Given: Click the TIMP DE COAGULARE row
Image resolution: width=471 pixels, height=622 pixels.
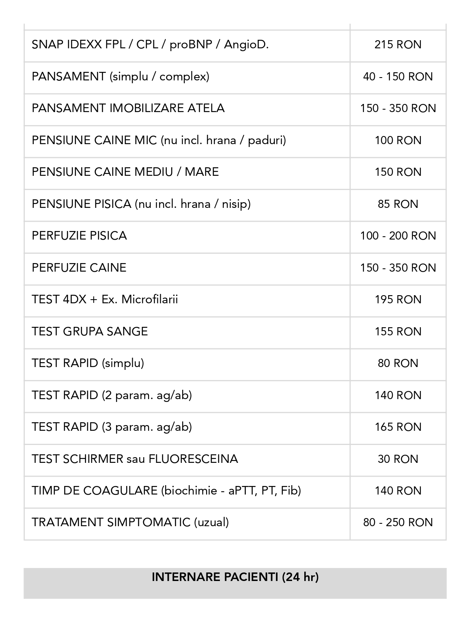Looking at the screenshot, I should click(x=166, y=491).
